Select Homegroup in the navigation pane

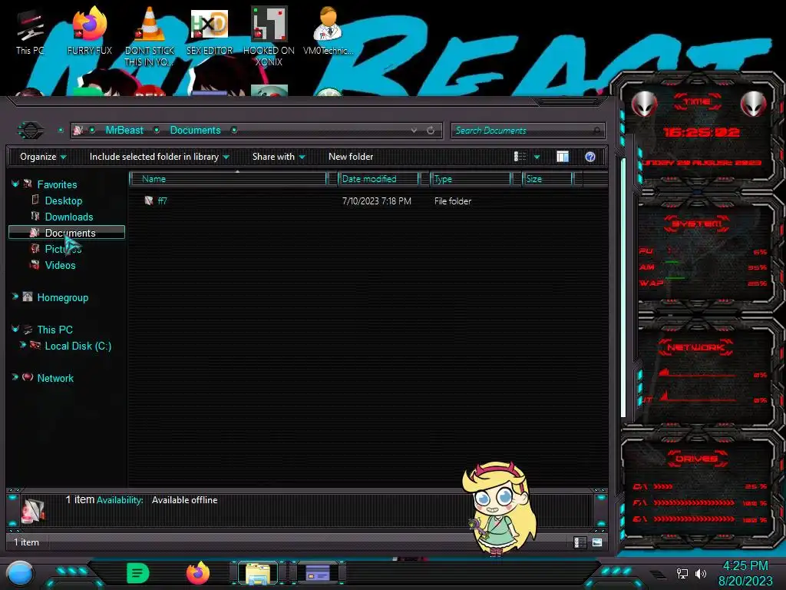click(62, 297)
